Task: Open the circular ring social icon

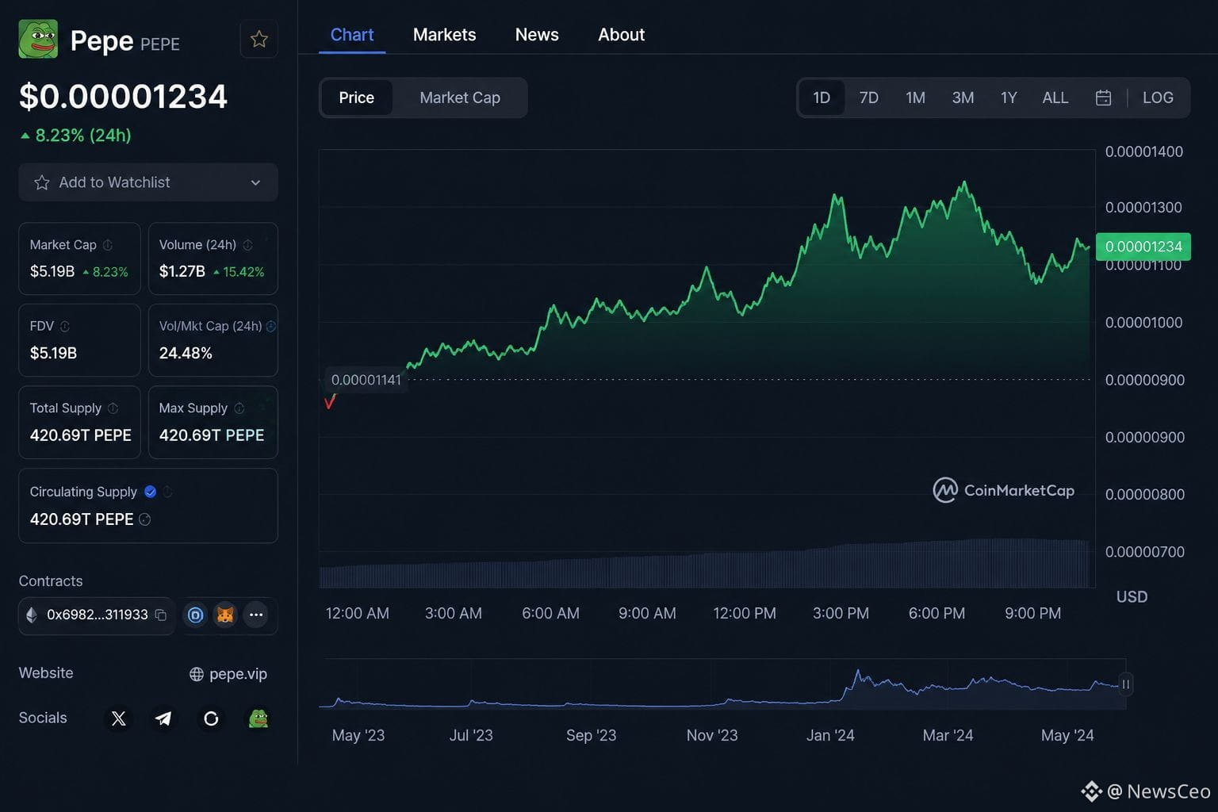Action: (211, 718)
